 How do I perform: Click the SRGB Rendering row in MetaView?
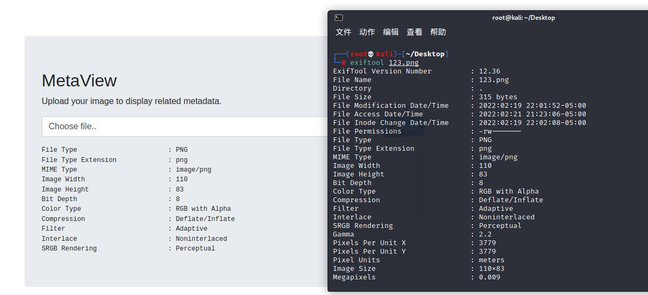pyautogui.click(x=128, y=249)
